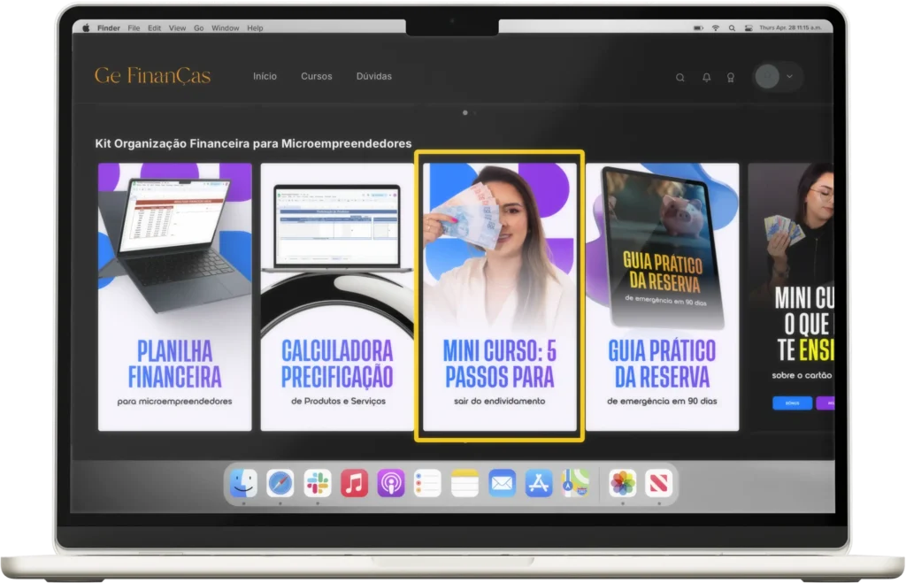Viewport: 906px width, 583px height.
Task: Select the Calculadora Precificação card
Action: point(337,296)
